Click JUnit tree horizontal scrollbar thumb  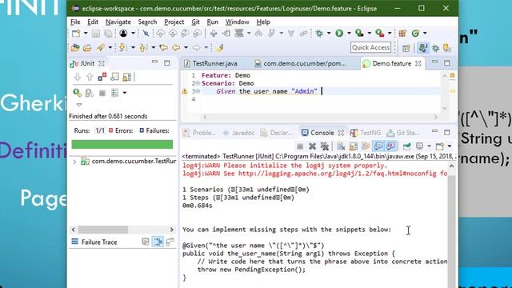coord(103,230)
